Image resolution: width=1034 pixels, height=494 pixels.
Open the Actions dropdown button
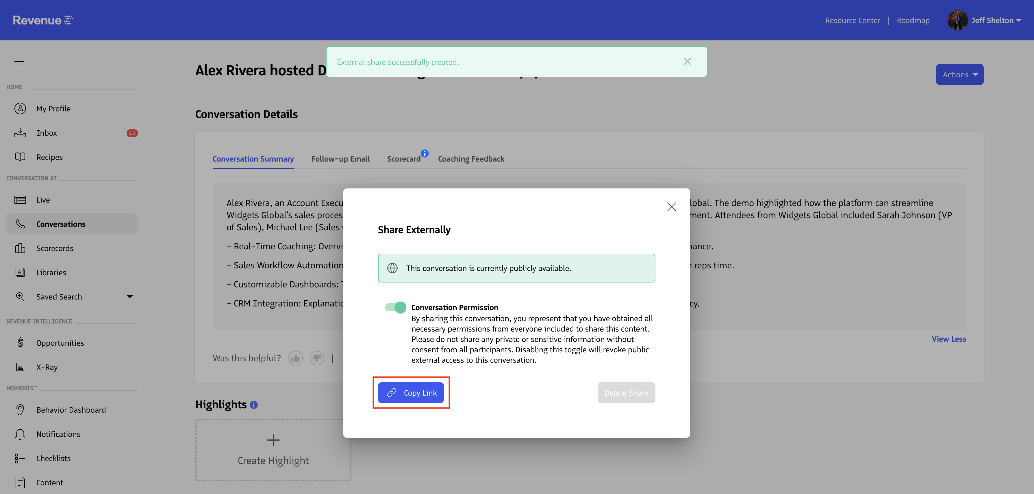959,74
